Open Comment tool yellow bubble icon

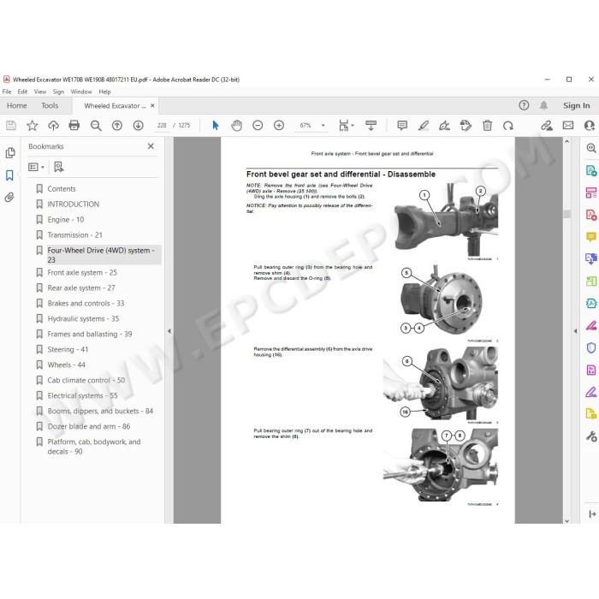tap(591, 237)
